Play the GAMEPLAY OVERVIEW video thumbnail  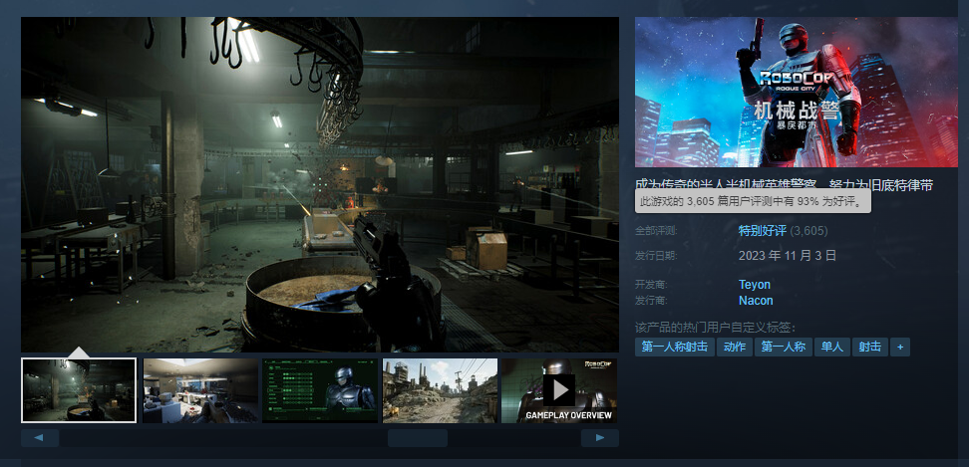point(558,389)
